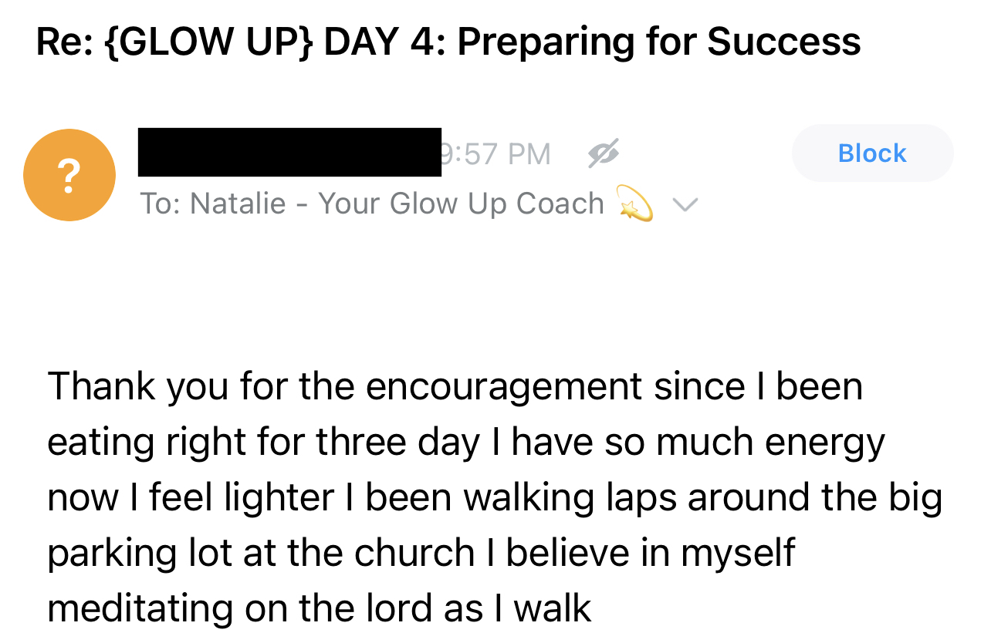Select the blacked-out sender name
This screenshot has height=643, width=991.
pos(289,152)
